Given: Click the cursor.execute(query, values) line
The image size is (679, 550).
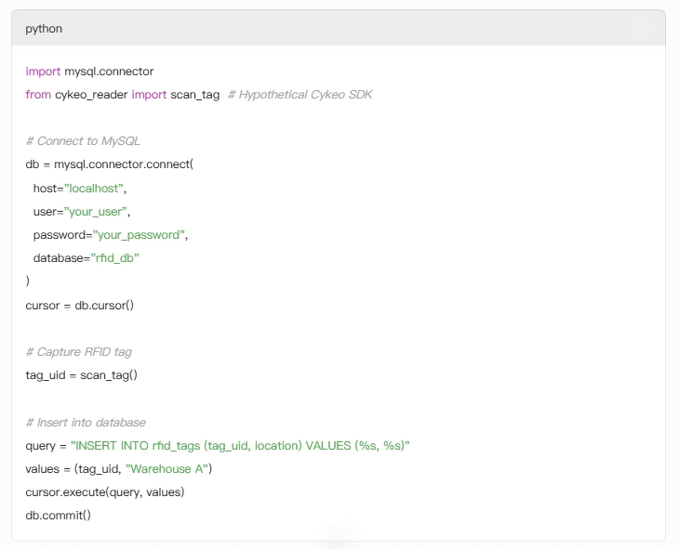Looking at the screenshot, I should point(105,492).
